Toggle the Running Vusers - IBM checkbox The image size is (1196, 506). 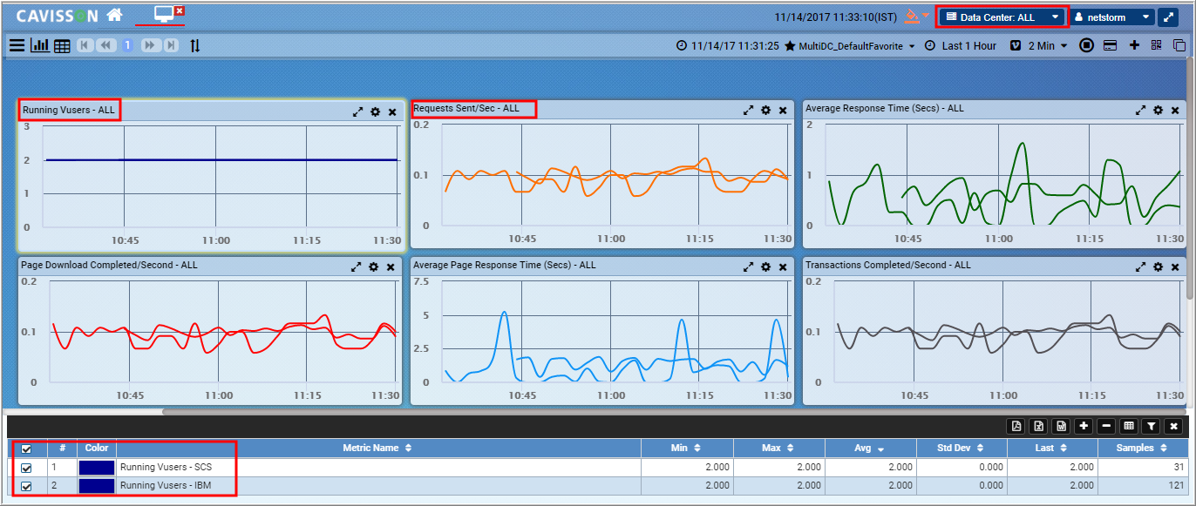(26, 486)
